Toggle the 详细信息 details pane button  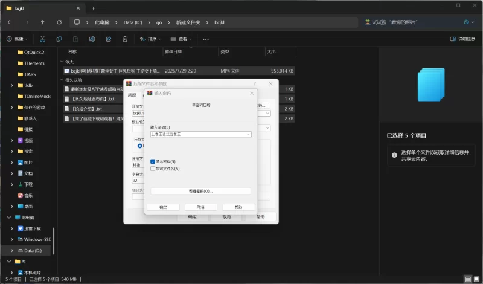click(462, 39)
